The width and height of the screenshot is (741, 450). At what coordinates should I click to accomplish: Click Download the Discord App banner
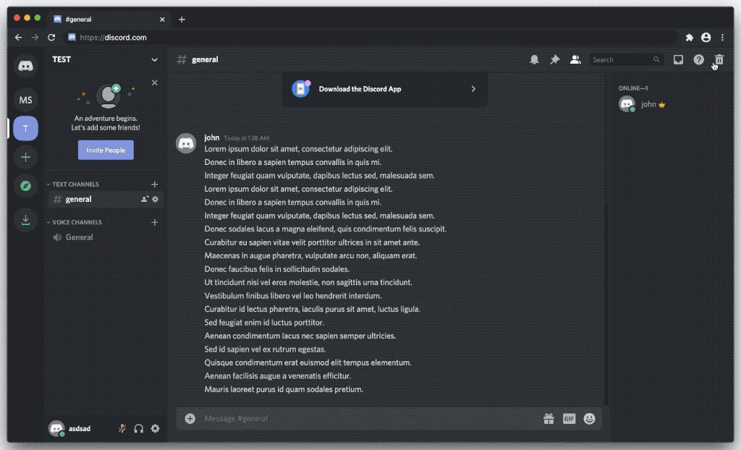point(385,89)
